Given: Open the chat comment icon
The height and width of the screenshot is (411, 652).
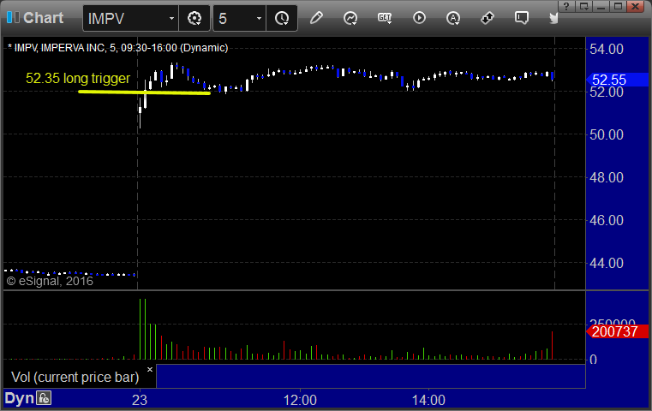Looking at the screenshot, I should (522, 18).
